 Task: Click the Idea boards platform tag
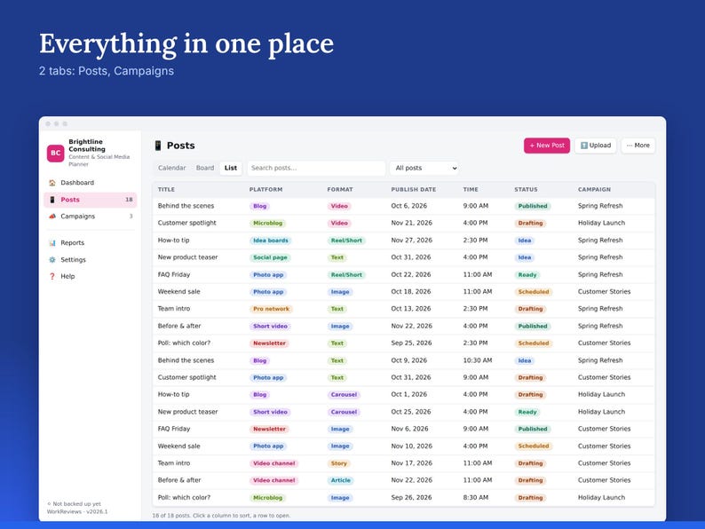270,241
